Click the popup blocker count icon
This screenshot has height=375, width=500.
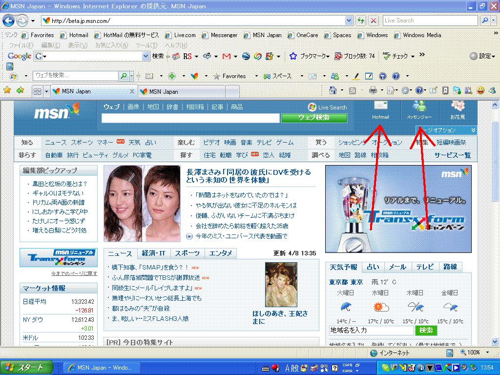click(x=338, y=56)
